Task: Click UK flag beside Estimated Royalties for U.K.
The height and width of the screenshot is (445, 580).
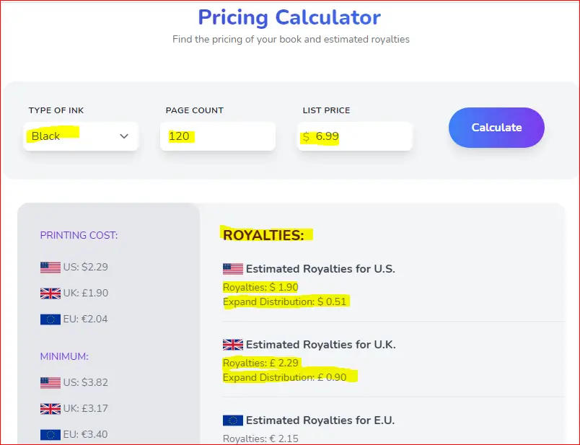Action: click(x=233, y=345)
